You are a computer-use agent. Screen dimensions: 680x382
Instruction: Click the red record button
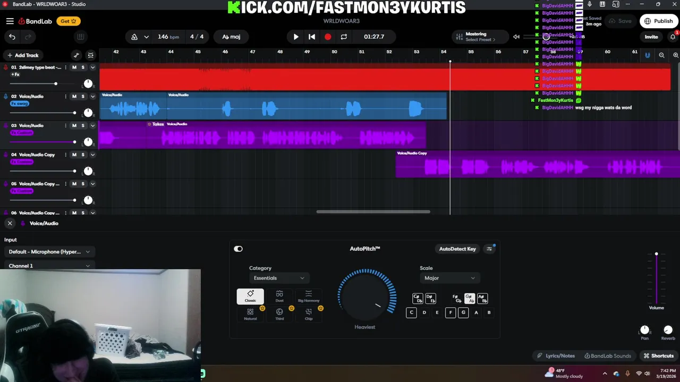point(328,37)
